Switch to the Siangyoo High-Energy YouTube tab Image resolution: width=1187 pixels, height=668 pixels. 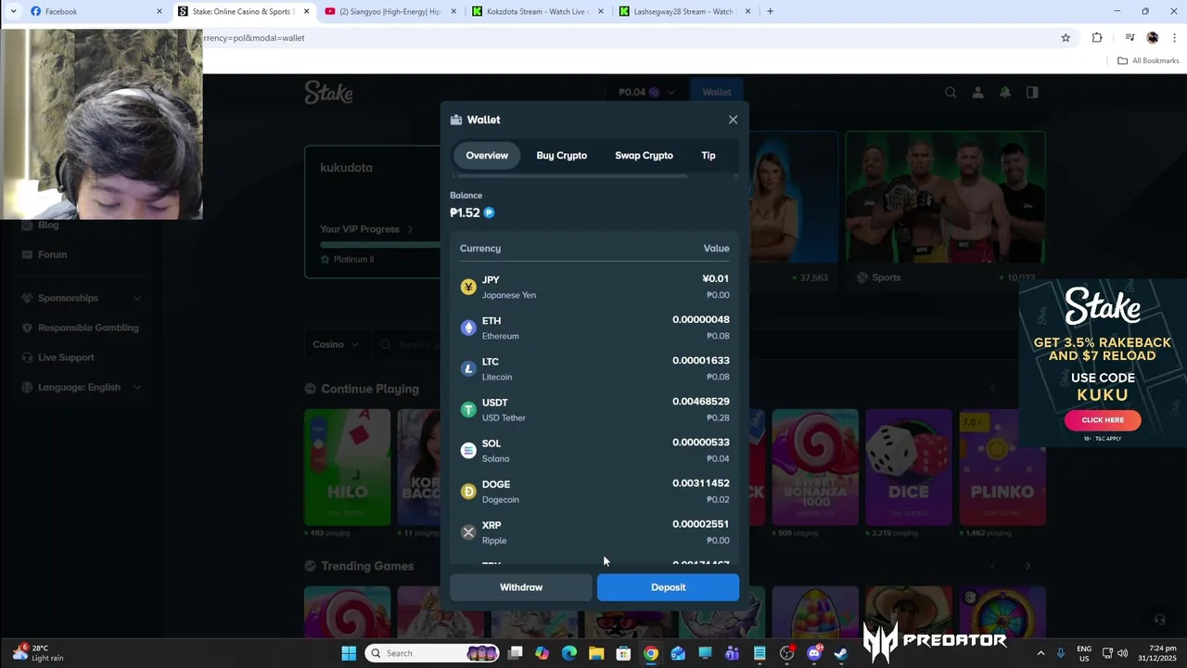coord(391,11)
